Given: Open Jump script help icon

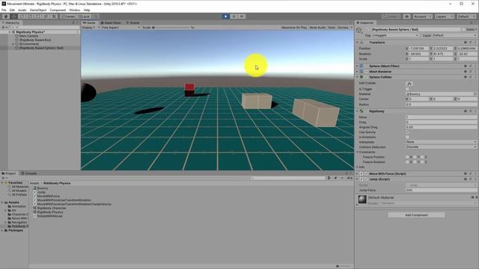Looking at the screenshot, I should (x=466, y=179).
